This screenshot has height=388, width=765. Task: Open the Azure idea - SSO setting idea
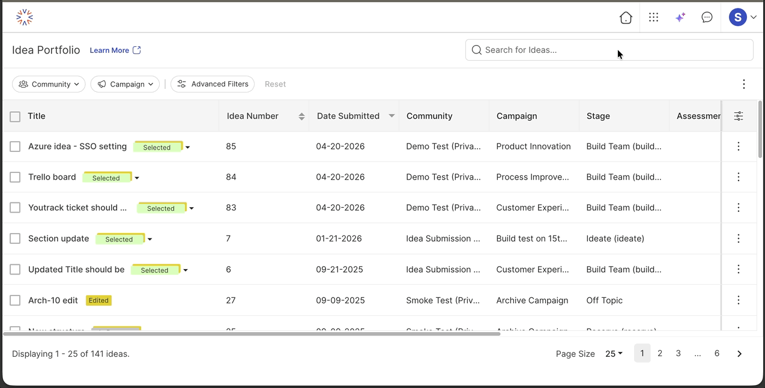point(77,147)
